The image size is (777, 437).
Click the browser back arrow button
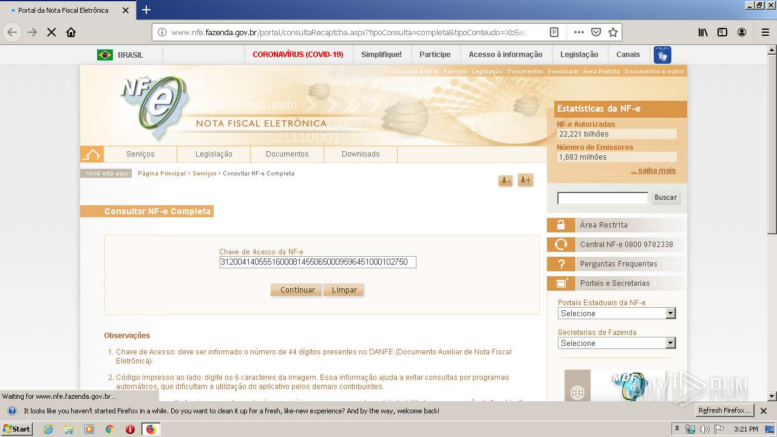[12, 32]
